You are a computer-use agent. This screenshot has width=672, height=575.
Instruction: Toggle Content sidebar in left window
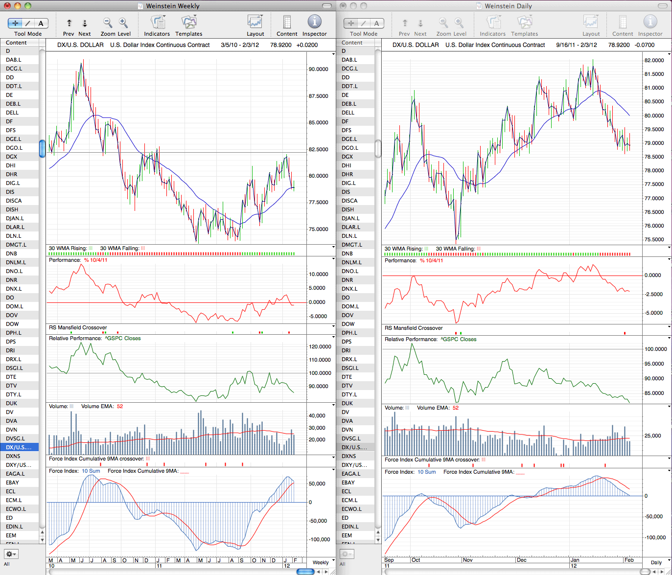tap(287, 25)
